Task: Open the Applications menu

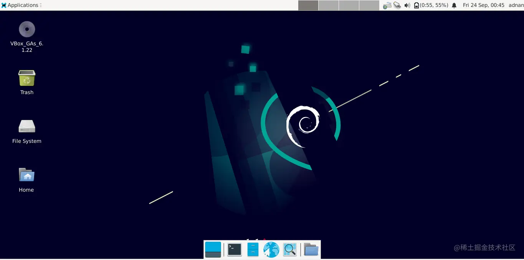Action: click(21, 5)
